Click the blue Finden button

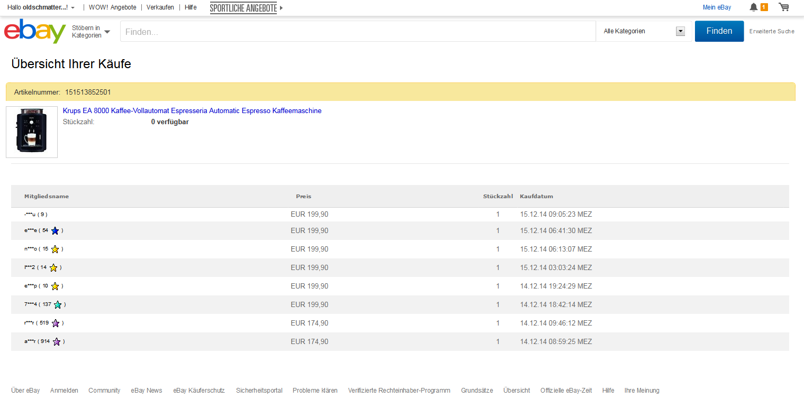tap(719, 31)
